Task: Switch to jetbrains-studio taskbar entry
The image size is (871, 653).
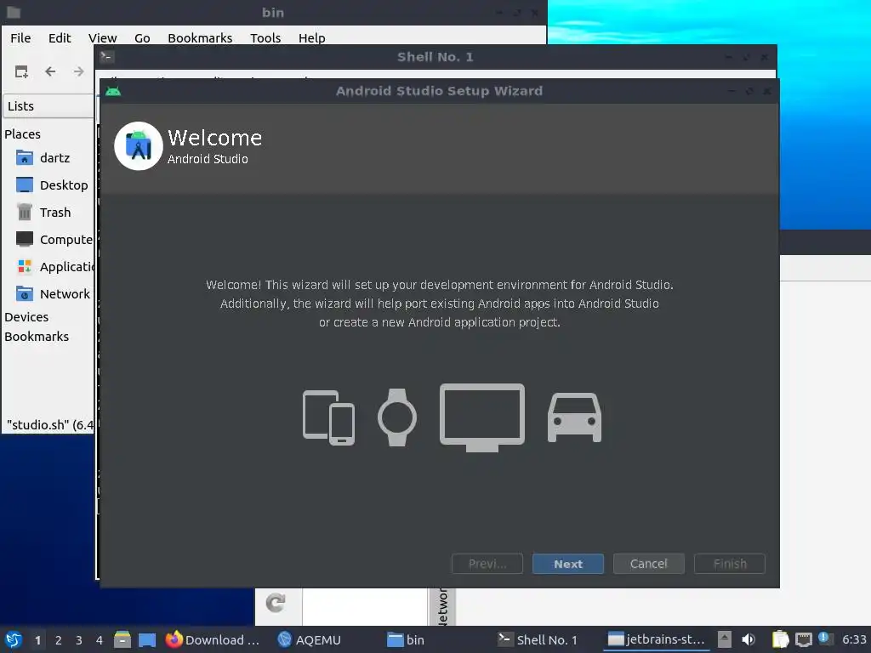Action: [x=656, y=639]
